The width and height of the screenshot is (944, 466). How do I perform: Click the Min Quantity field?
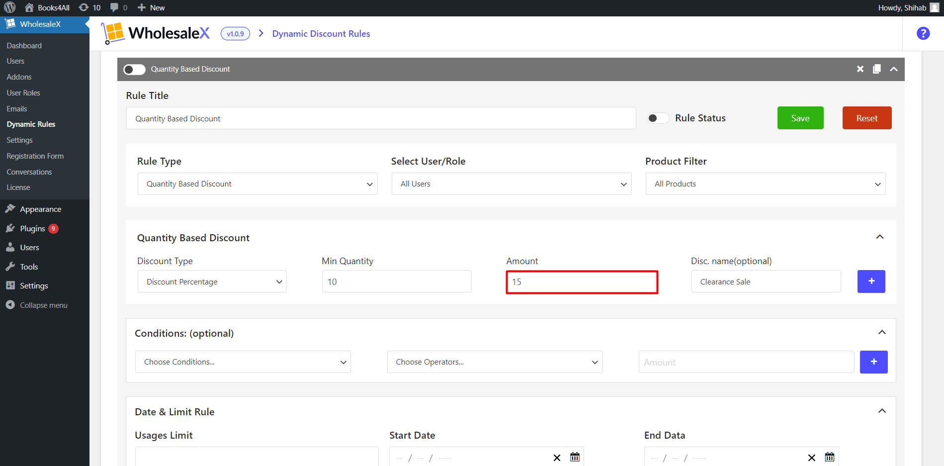point(397,281)
